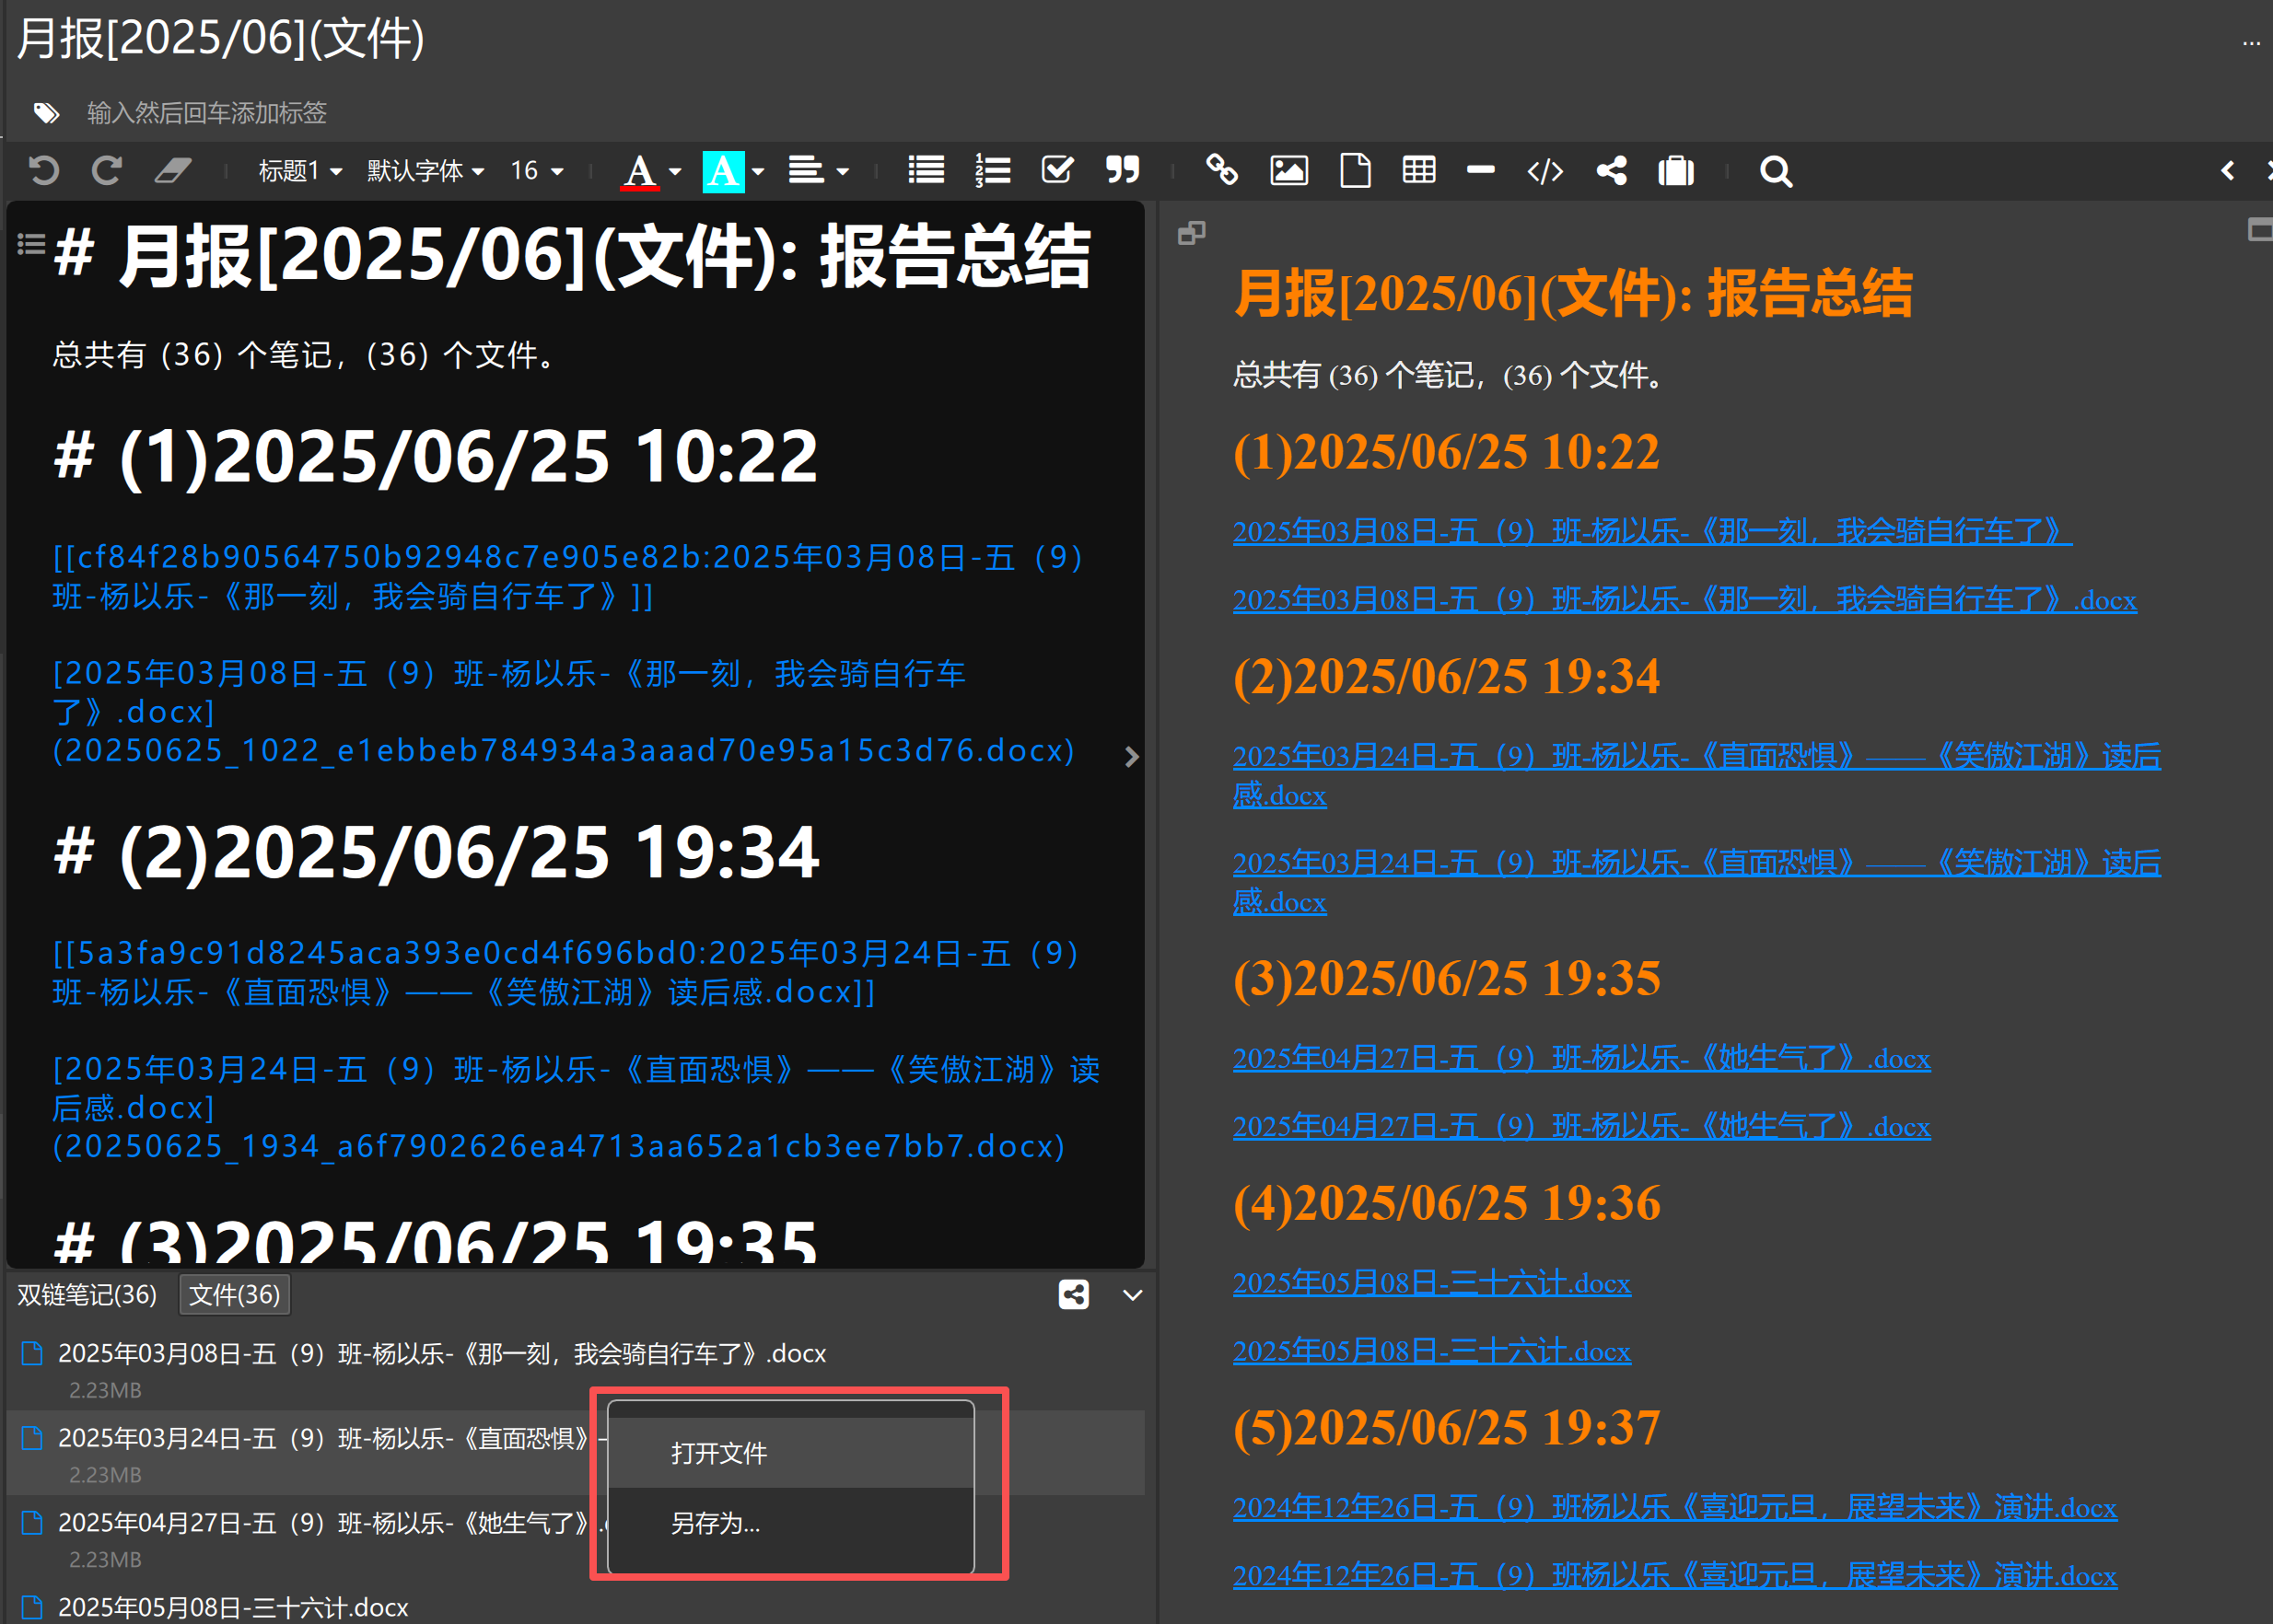Open the 标题1 heading style dropdown

coord(299,171)
